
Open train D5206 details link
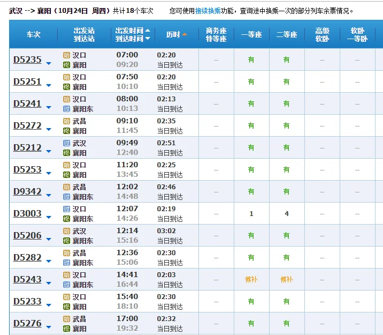pyautogui.click(x=27, y=236)
